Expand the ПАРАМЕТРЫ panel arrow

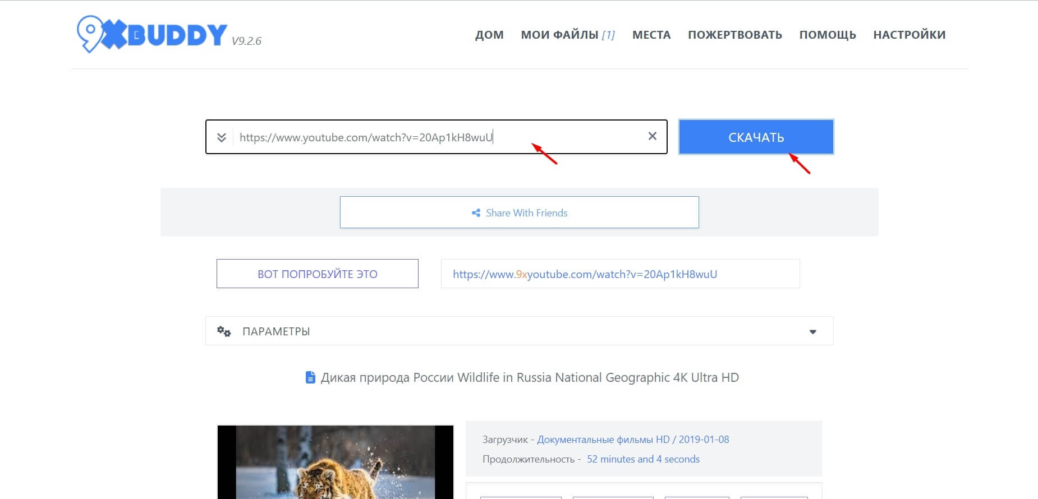tap(812, 332)
